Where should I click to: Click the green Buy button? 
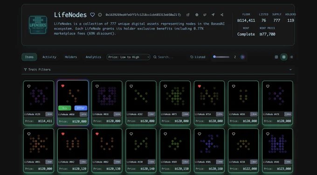[x=65, y=108]
